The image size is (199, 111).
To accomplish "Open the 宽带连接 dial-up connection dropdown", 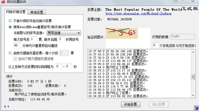I will pos(64,33).
